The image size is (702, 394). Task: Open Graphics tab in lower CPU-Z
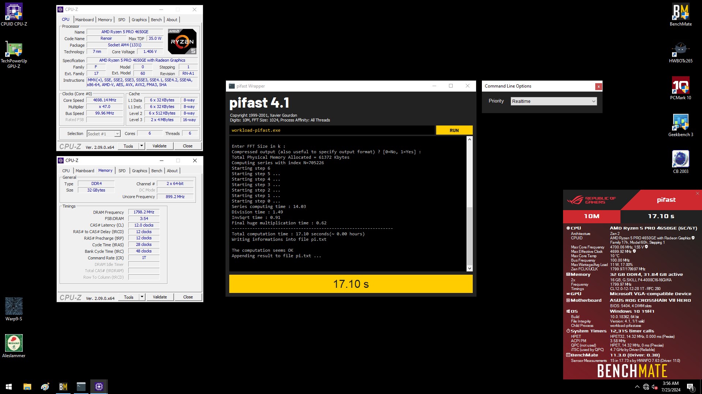pos(139,171)
